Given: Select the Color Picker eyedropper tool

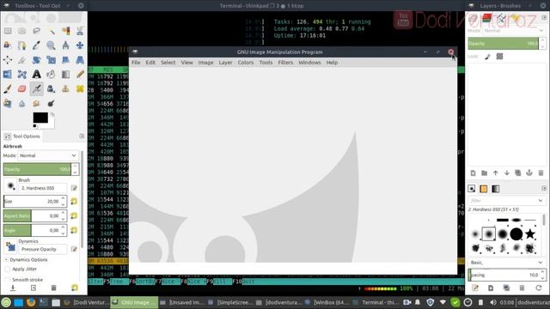Looking at the screenshot, I should tap(36, 45).
